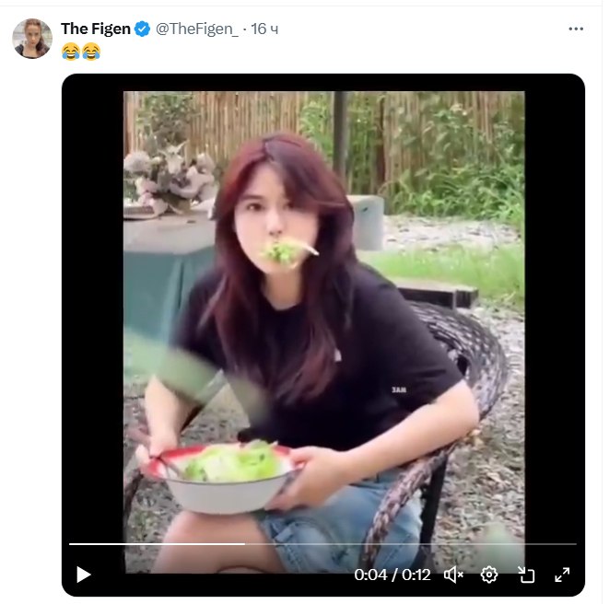
Task: Click the first laughing emoji in tweet
Action: tap(71, 52)
